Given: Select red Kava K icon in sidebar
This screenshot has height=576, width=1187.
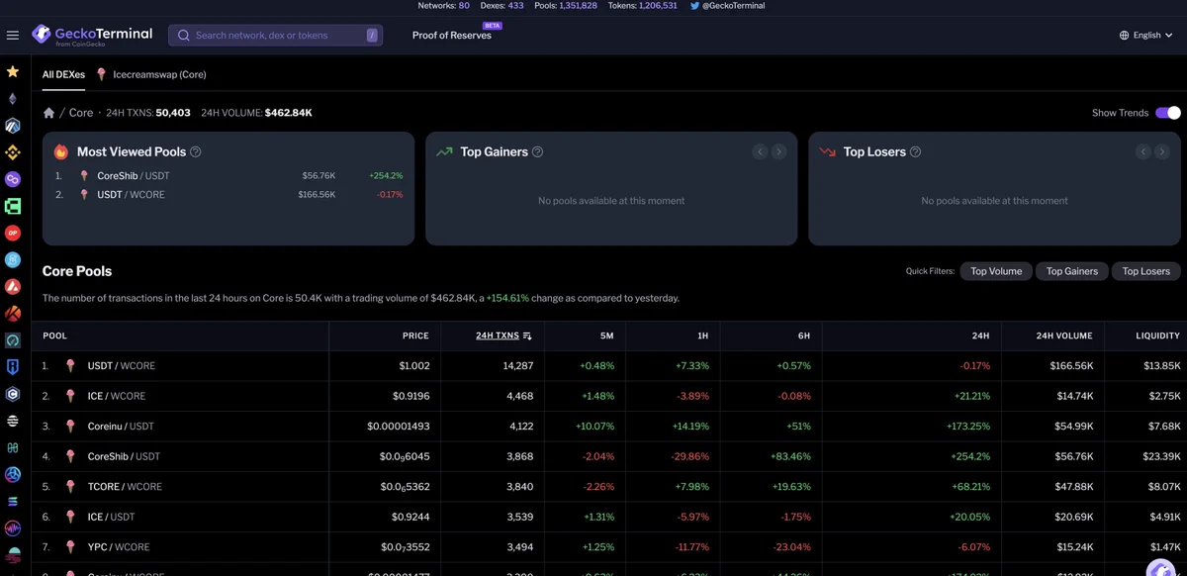Looking at the screenshot, I should [13, 314].
